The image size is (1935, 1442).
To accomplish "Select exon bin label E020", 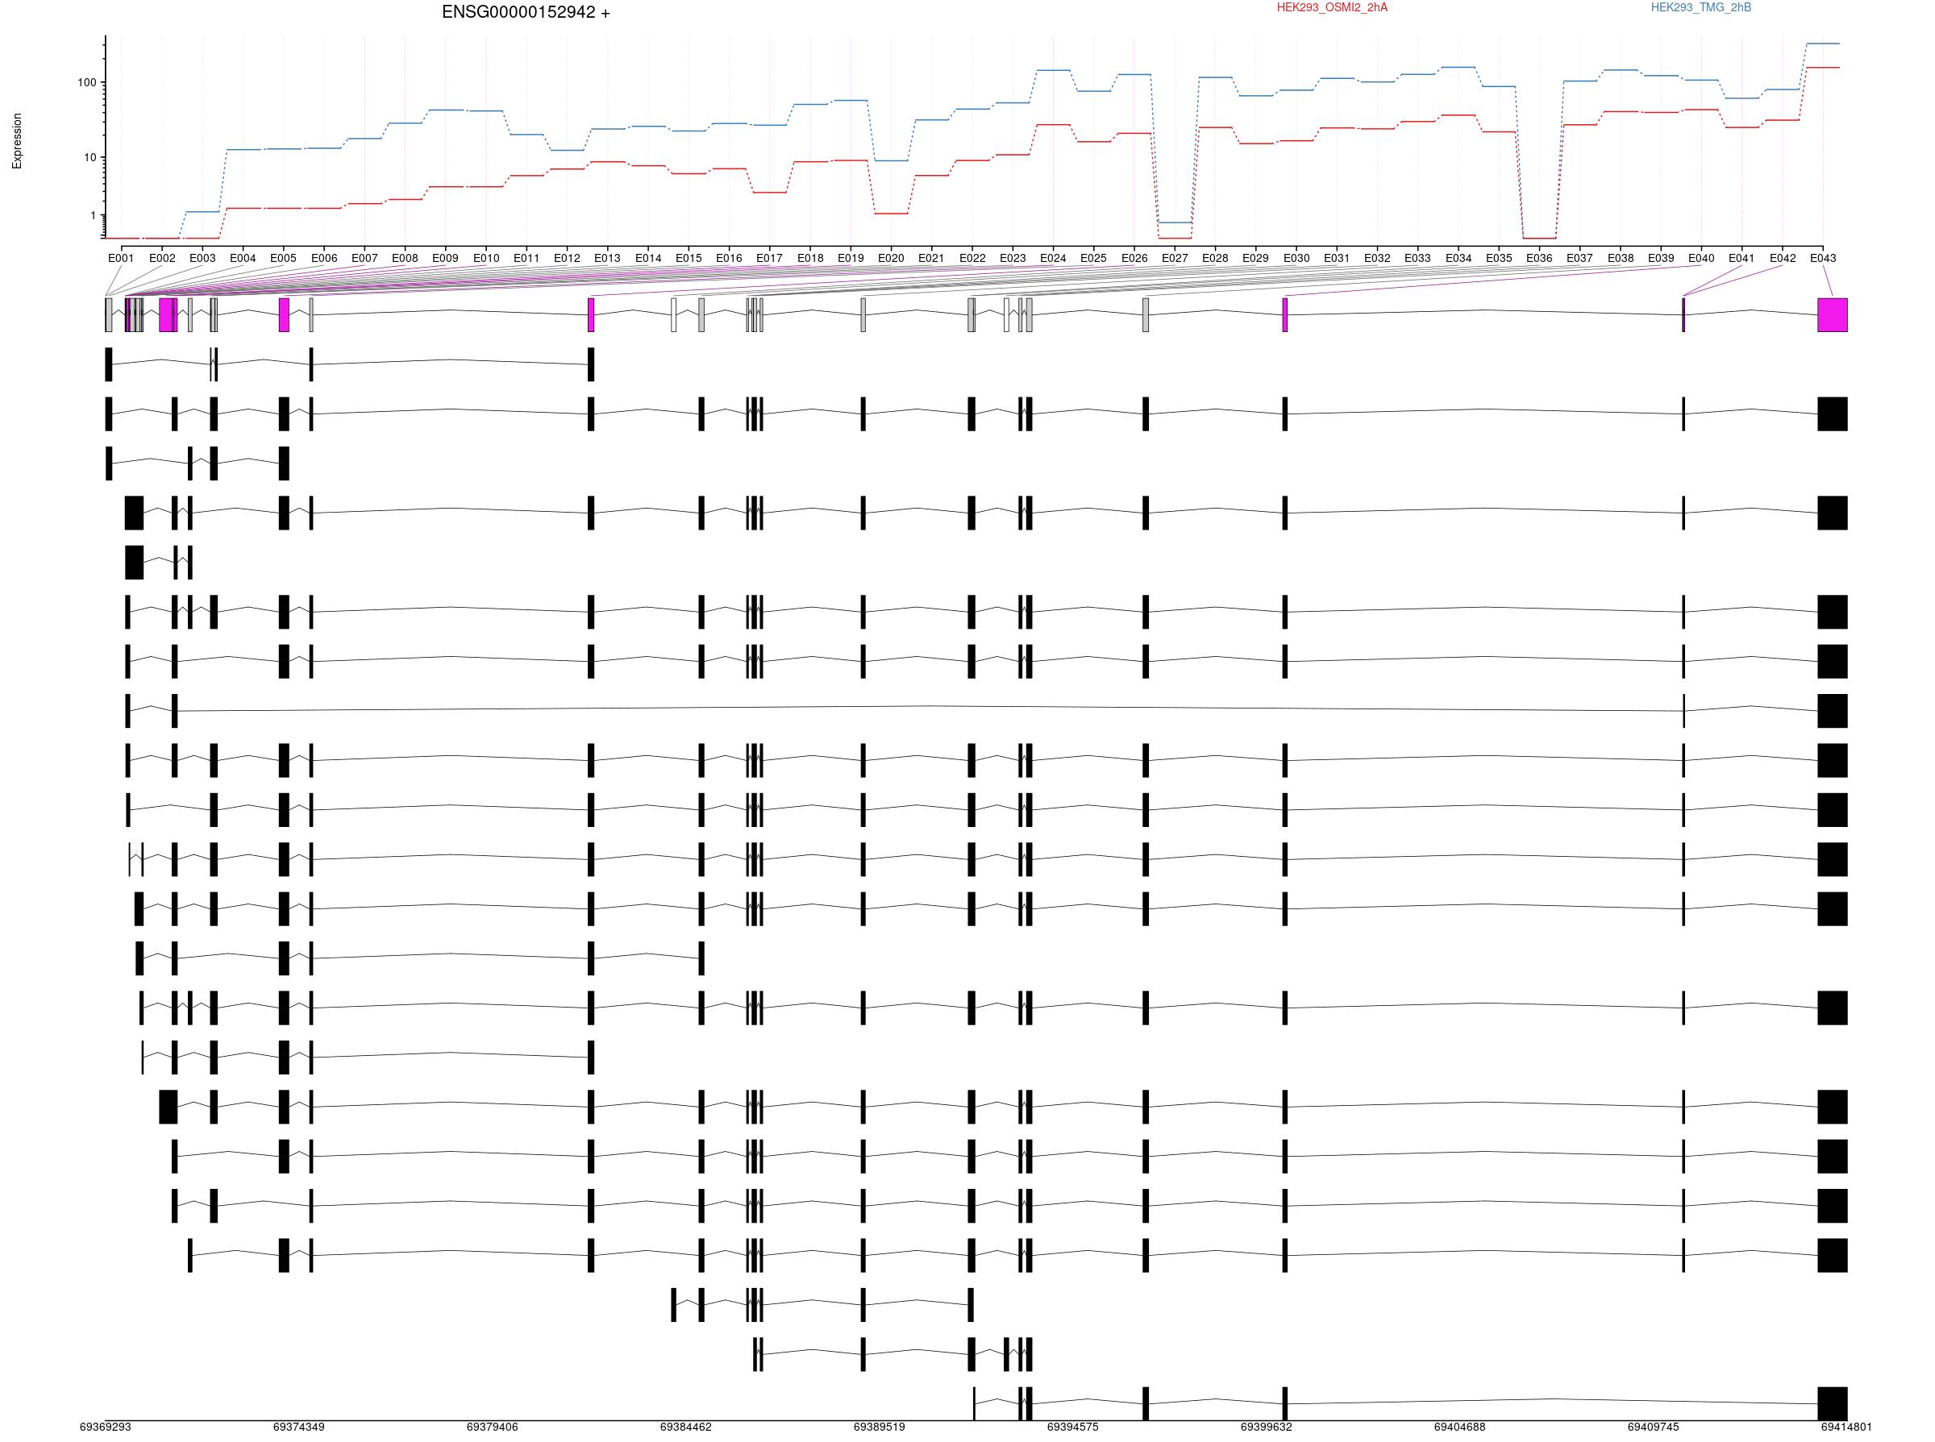I will (891, 259).
